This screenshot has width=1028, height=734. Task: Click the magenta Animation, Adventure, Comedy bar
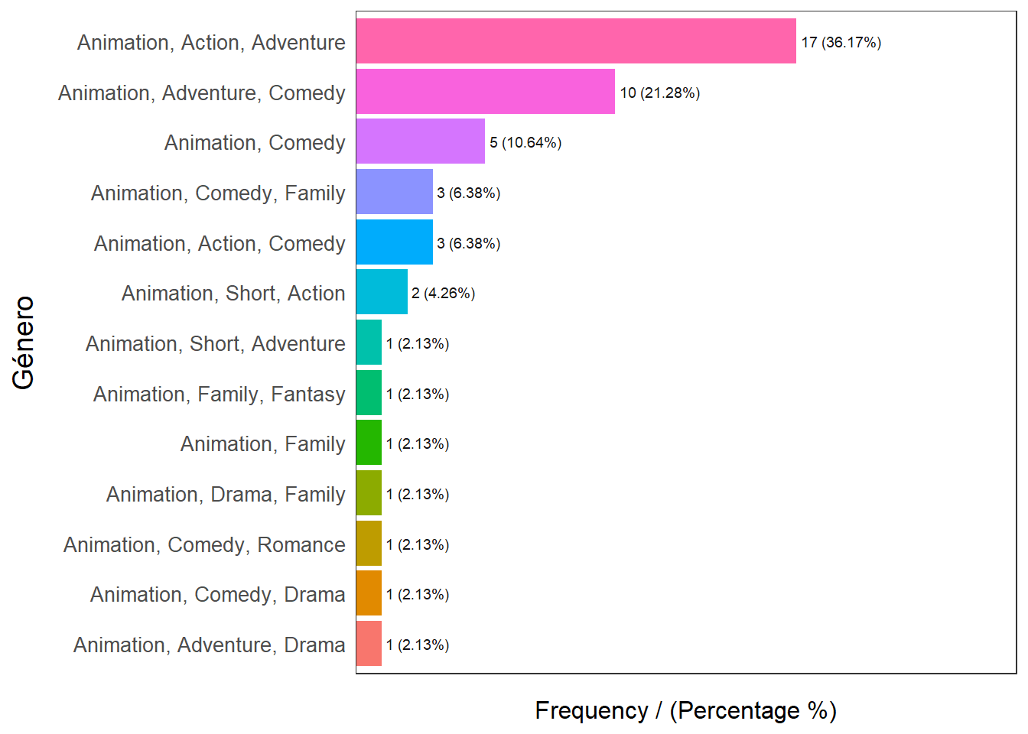point(486,92)
